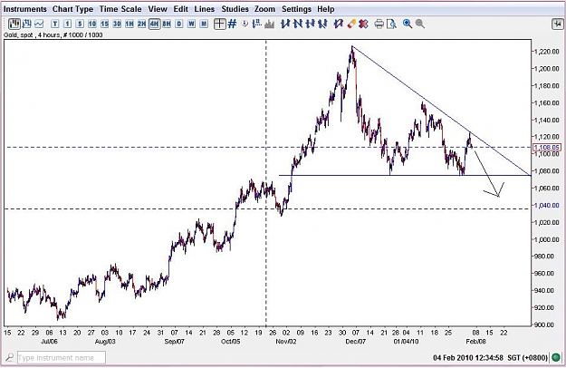
Task: Print the chart using printer icon
Action: pyautogui.click(x=379, y=24)
